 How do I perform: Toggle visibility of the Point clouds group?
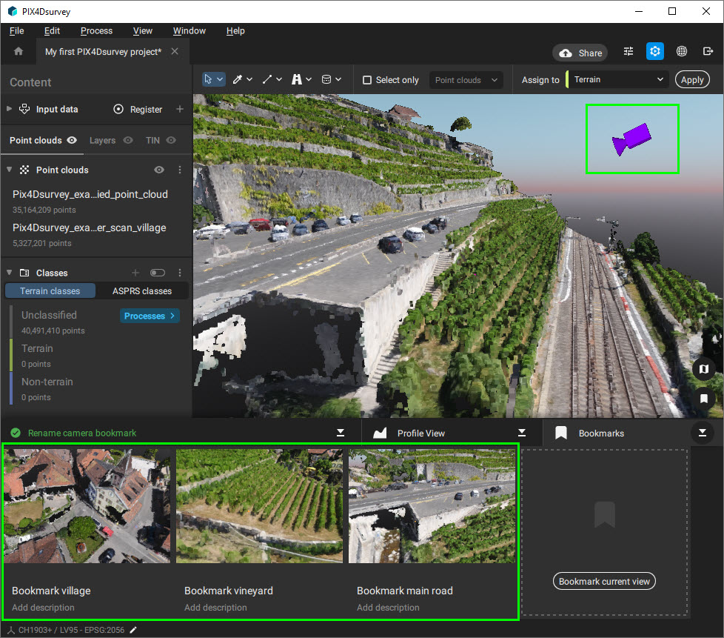pyautogui.click(x=158, y=170)
